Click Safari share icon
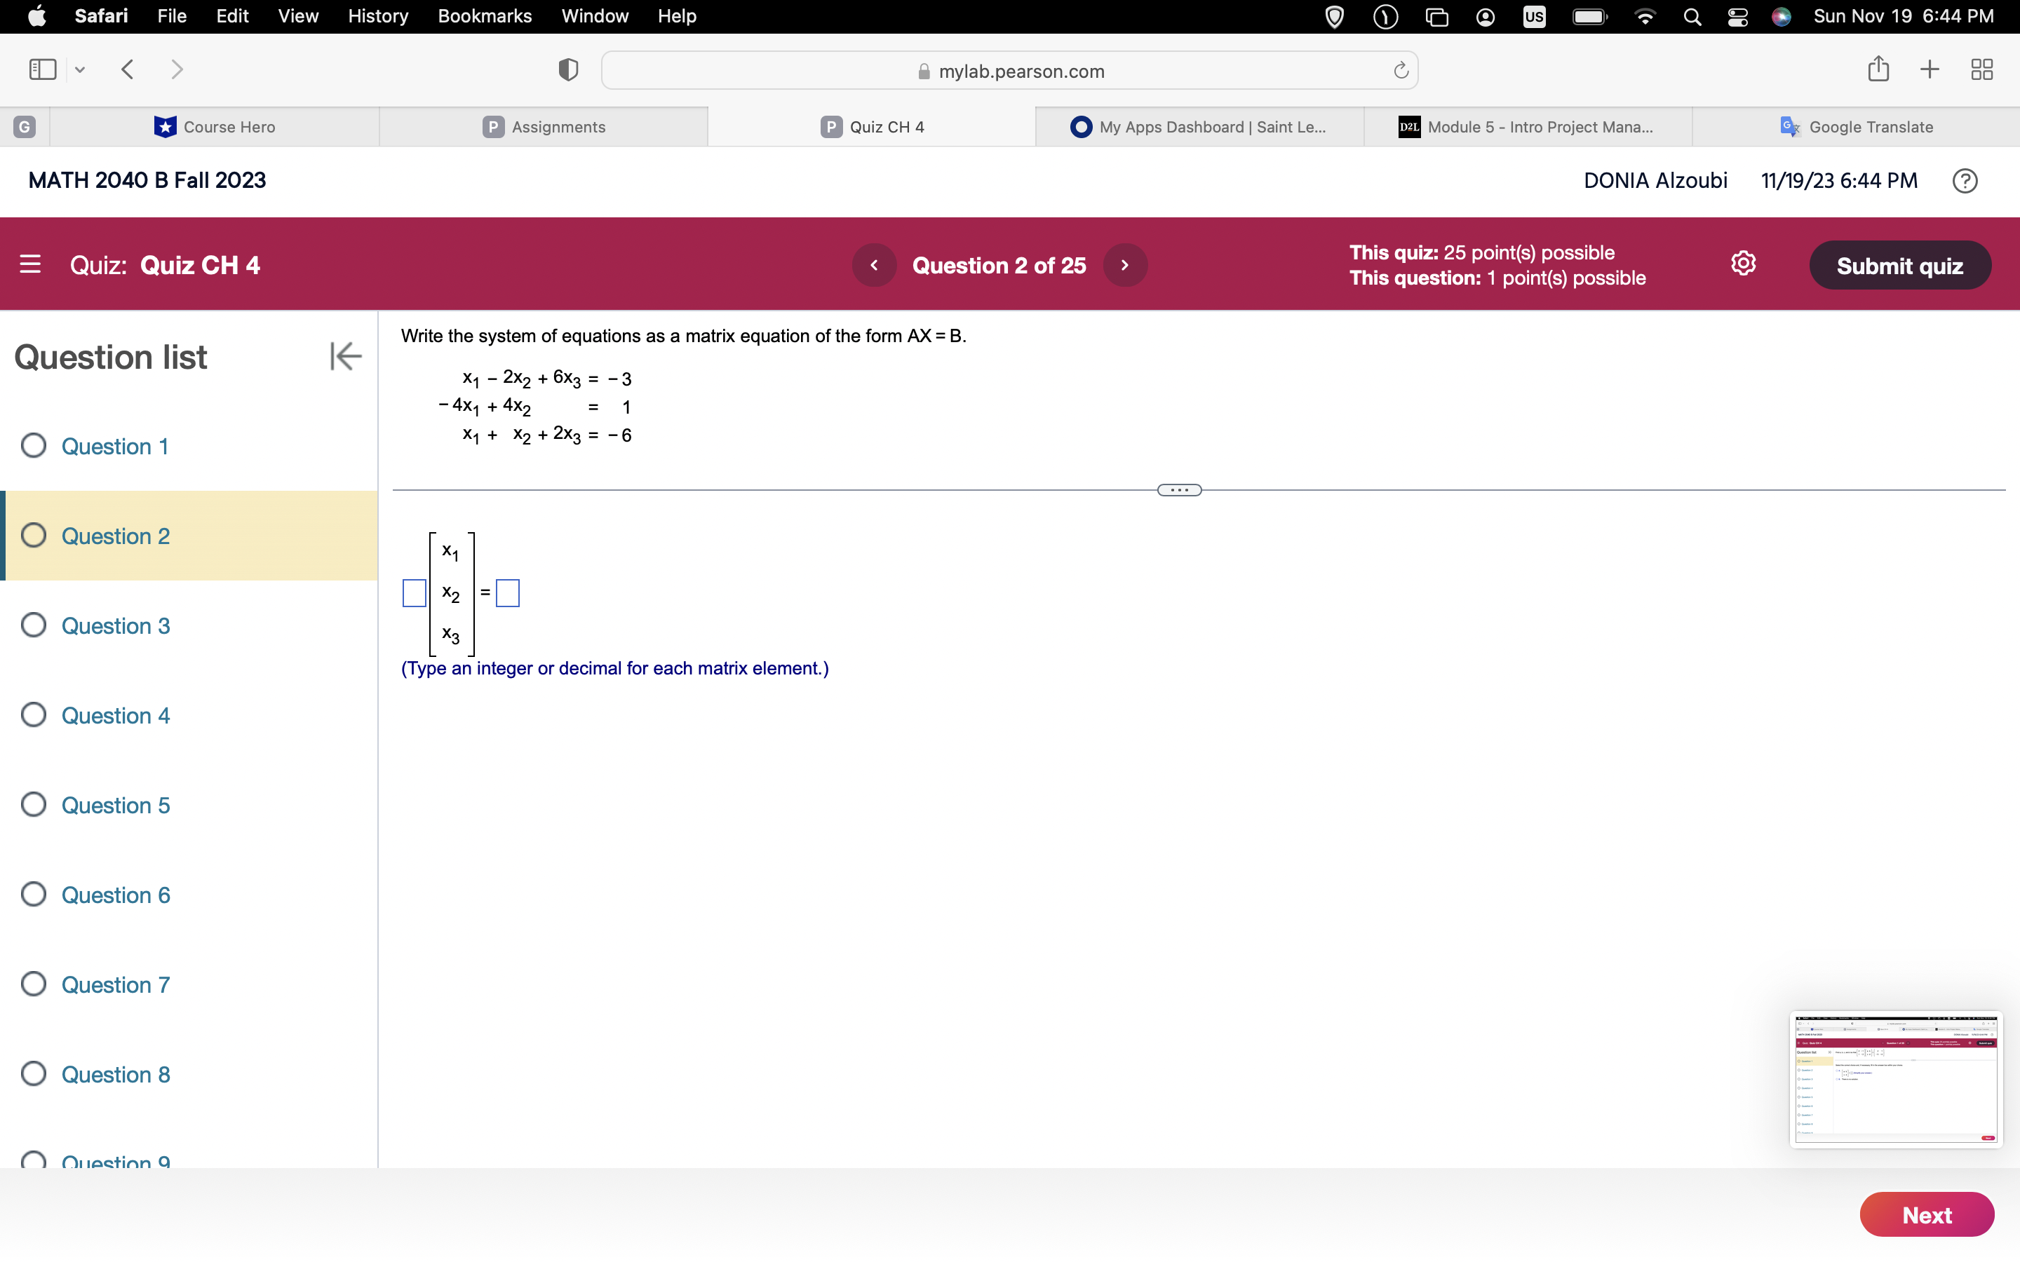The height and width of the screenshot is (1262, 2020). coord(1878,69)
